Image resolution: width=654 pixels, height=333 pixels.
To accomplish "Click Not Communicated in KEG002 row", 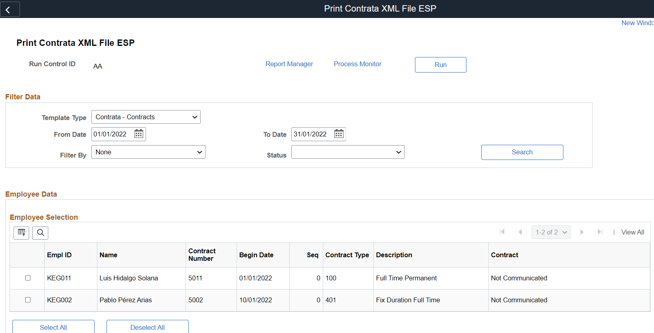I will [x=519, y=300].
